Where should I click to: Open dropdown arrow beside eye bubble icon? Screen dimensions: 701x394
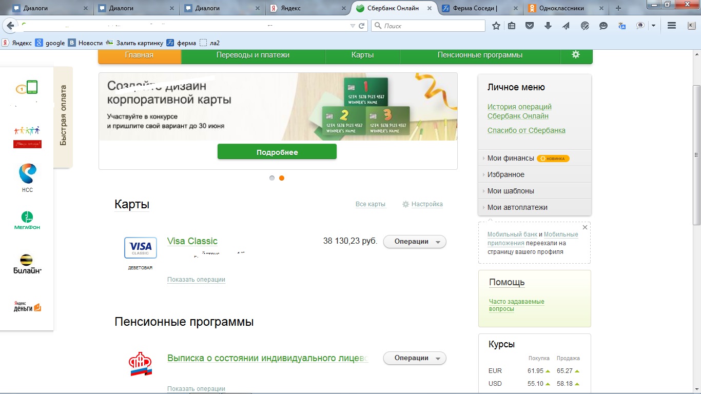653,26
